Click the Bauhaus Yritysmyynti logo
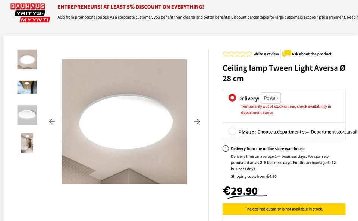This screenshot has height=221, width=358. pos(30,12)
